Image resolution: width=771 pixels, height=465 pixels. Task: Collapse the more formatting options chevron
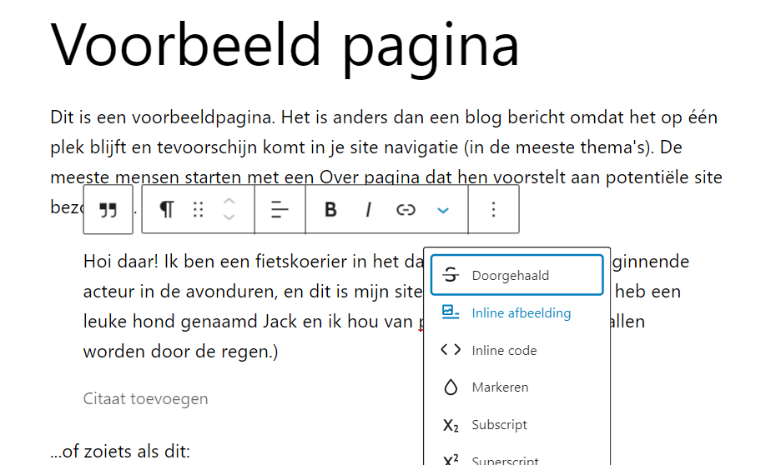coord(443,209)
